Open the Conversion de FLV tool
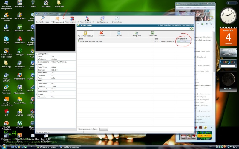Viewport: 239px width, 149px height. 72,20
